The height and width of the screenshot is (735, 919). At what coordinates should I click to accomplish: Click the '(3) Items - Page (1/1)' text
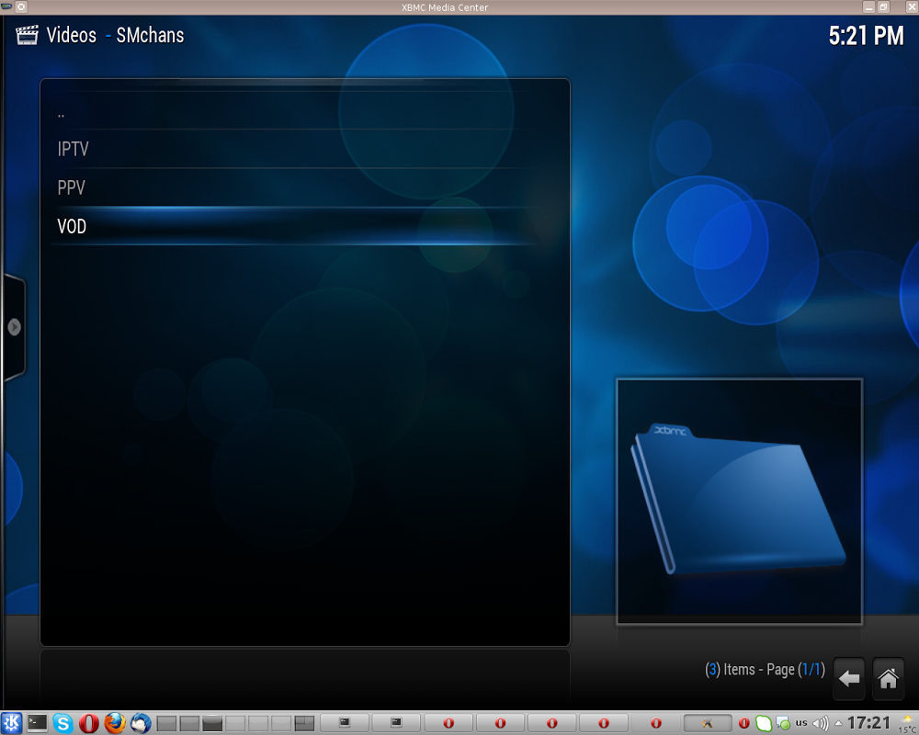pyautogui.click(x=765, y=670)
